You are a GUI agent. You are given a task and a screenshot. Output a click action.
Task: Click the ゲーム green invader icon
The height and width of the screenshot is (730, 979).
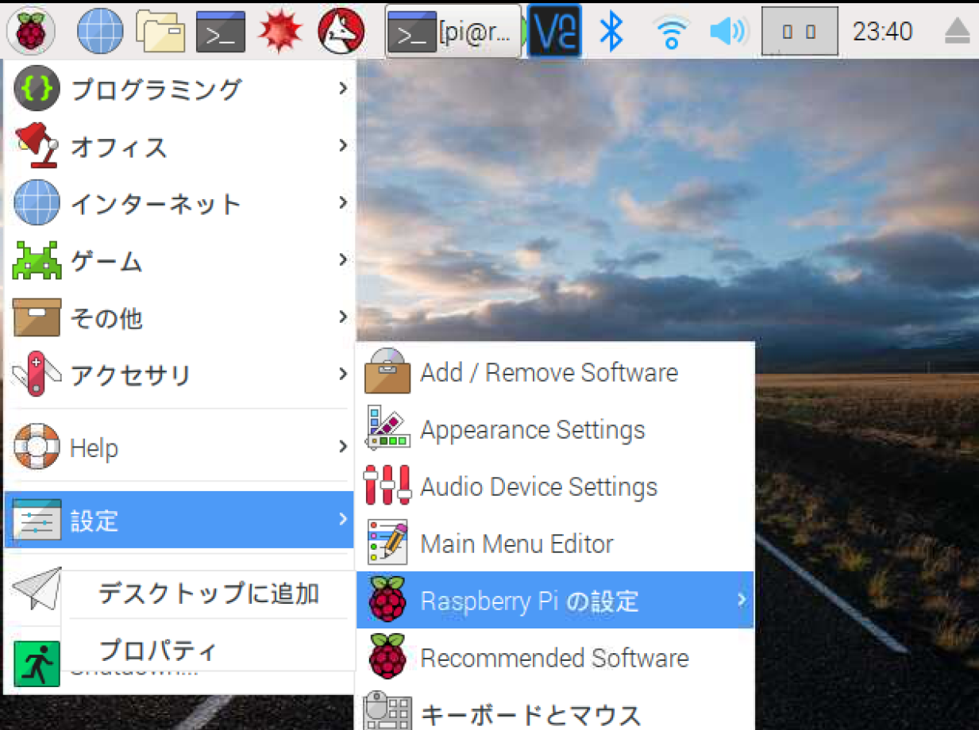[x=37, y=261]
